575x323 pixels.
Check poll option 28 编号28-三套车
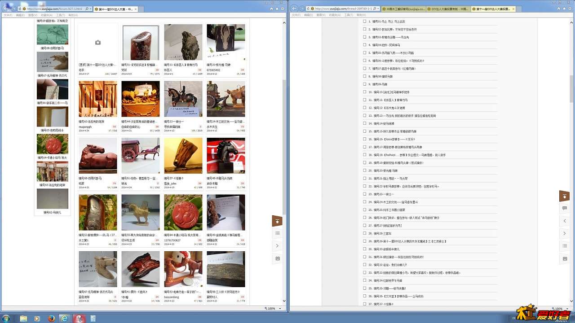(365, 233)
